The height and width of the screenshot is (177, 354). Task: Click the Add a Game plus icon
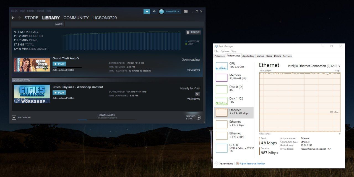[x=14, y=117]
